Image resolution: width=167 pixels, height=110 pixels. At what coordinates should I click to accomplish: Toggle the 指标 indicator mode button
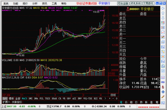click(x=5, y=99)
